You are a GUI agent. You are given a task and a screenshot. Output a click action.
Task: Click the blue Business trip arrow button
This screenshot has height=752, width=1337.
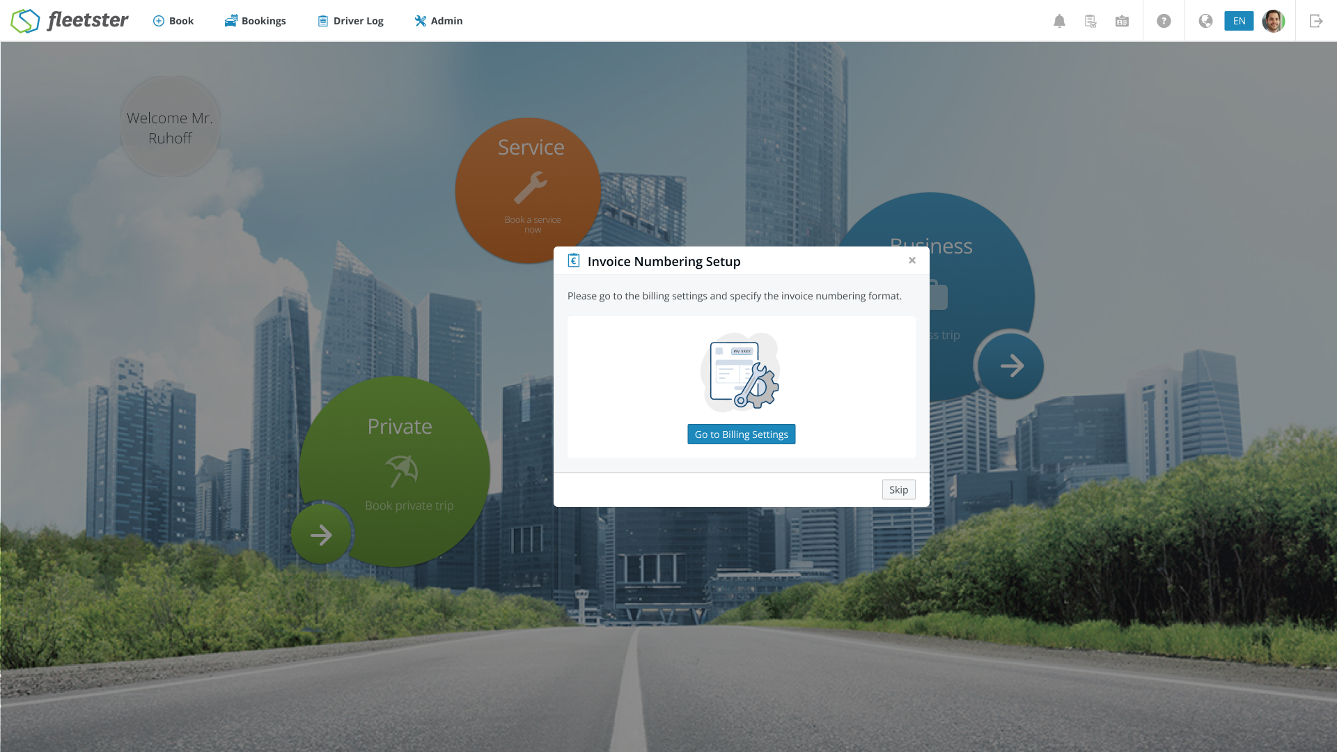pyautogui.click(x=1011, y=366)
